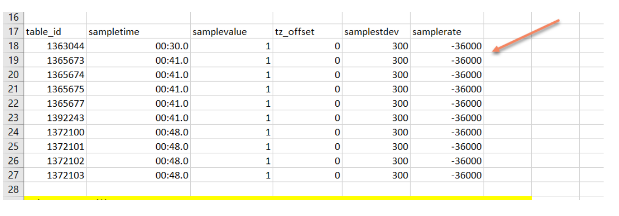Select row header 18
Image resolution: width=619 pixels, height=216 pixels.
(13, 46)
